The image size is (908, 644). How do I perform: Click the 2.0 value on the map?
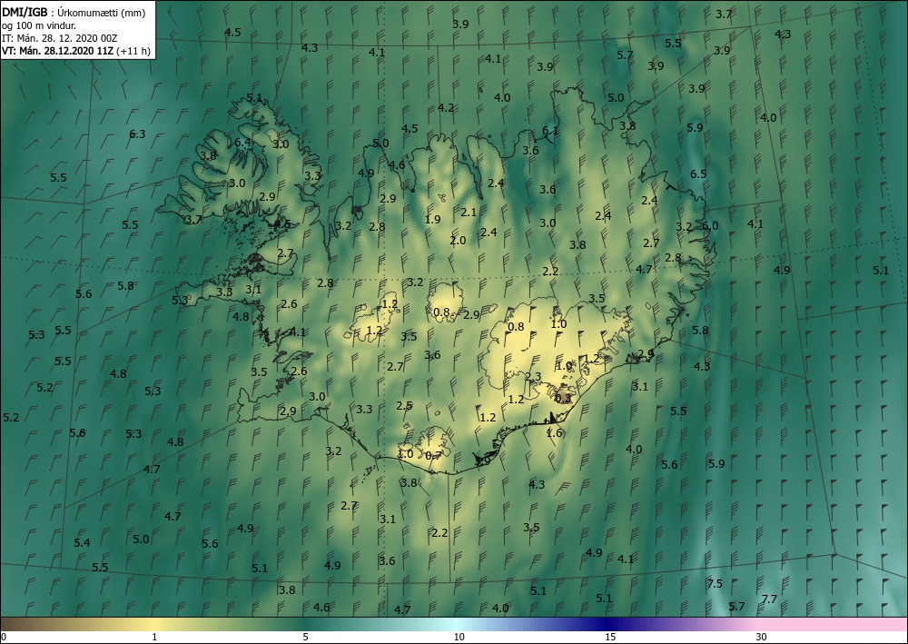458,241
